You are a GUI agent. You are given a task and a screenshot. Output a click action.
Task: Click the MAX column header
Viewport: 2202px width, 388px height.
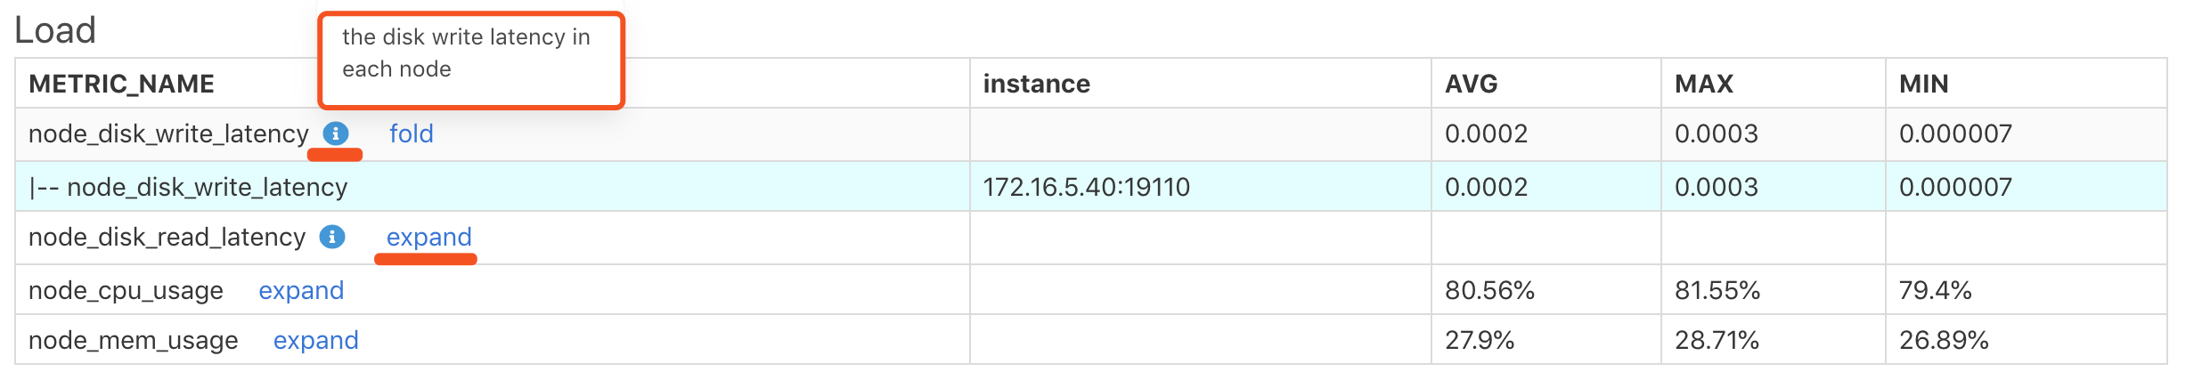pyautogui.click(x=1703, y=84)
